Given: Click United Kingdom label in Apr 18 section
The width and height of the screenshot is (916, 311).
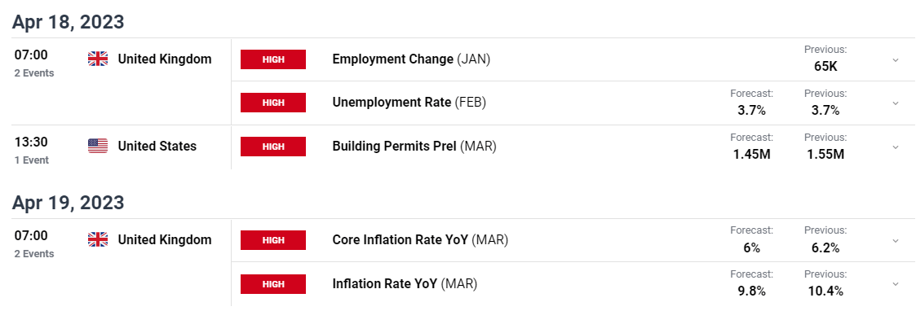Looking at the screenshot, I should (165, 59).
